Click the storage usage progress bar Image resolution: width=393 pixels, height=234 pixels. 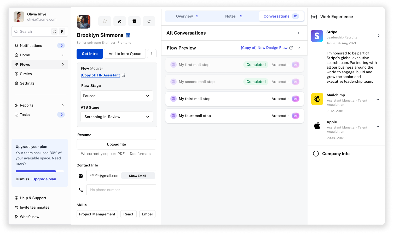(39, 171)
